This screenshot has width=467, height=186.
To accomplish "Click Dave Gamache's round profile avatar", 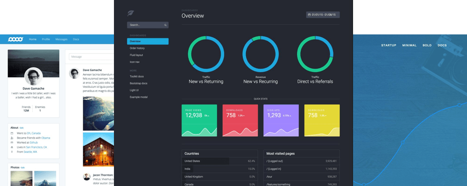I will tap(33, 77).
